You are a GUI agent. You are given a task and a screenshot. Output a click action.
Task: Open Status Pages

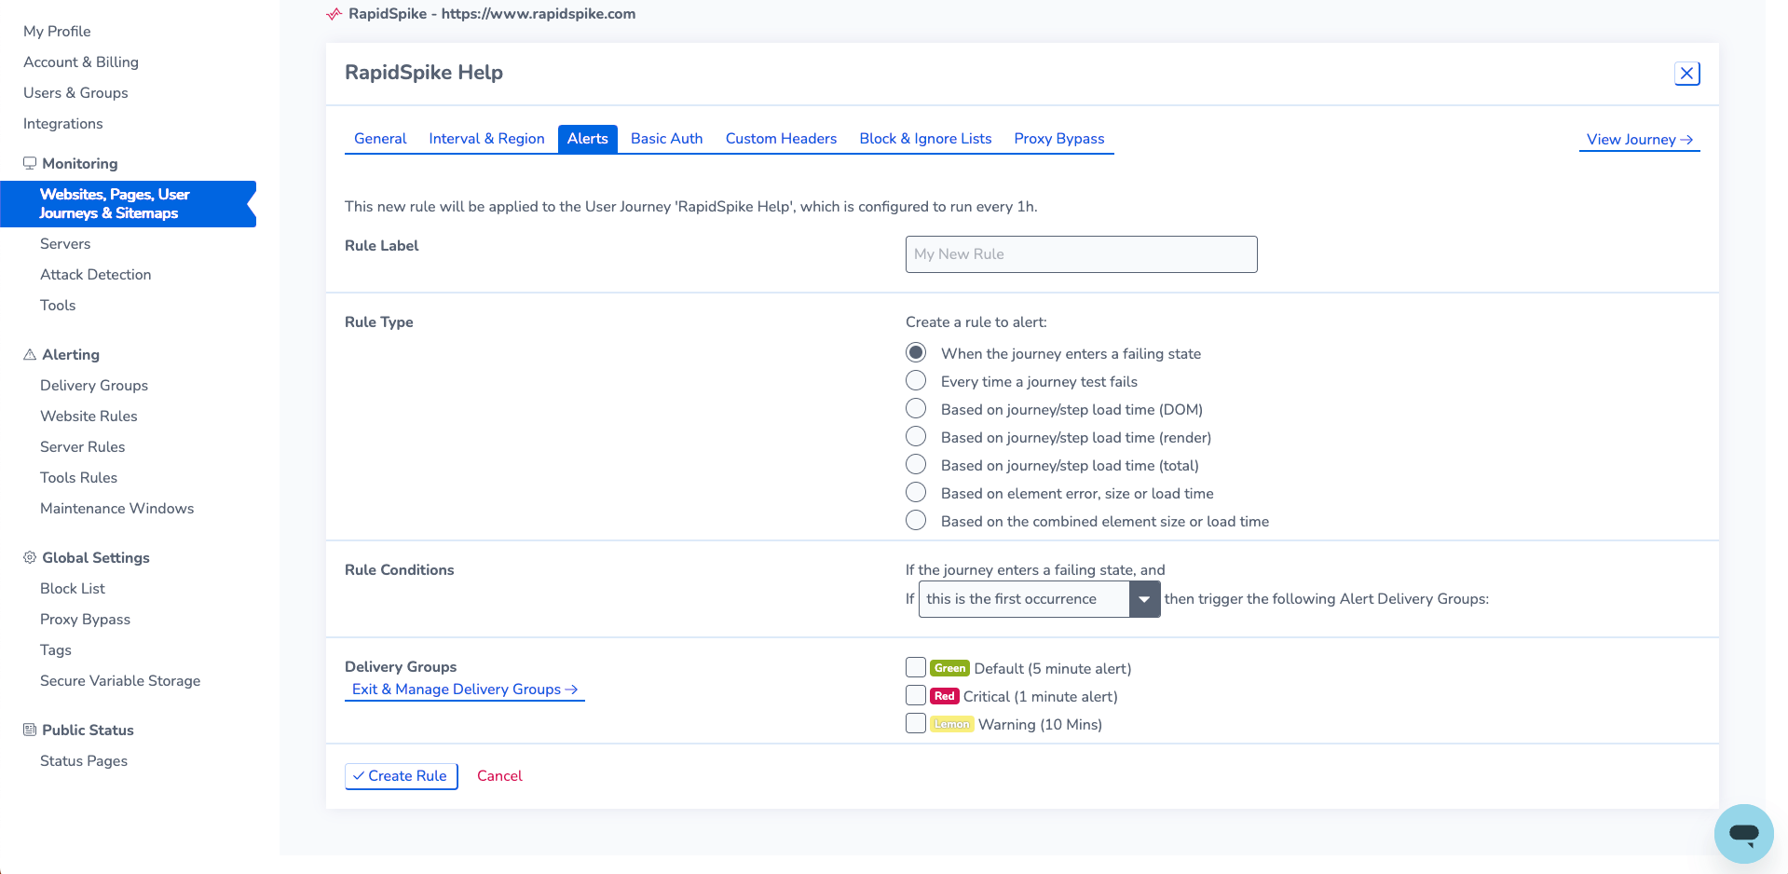(84, 761)
